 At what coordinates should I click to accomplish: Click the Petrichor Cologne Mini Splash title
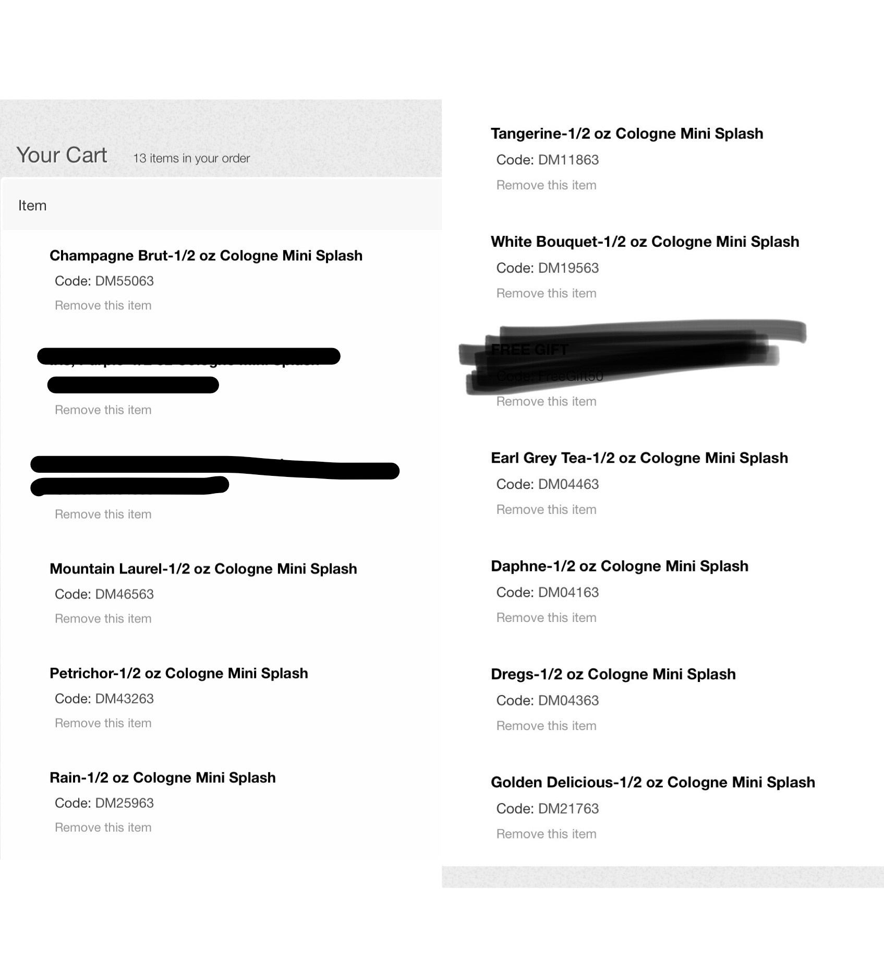178,673
